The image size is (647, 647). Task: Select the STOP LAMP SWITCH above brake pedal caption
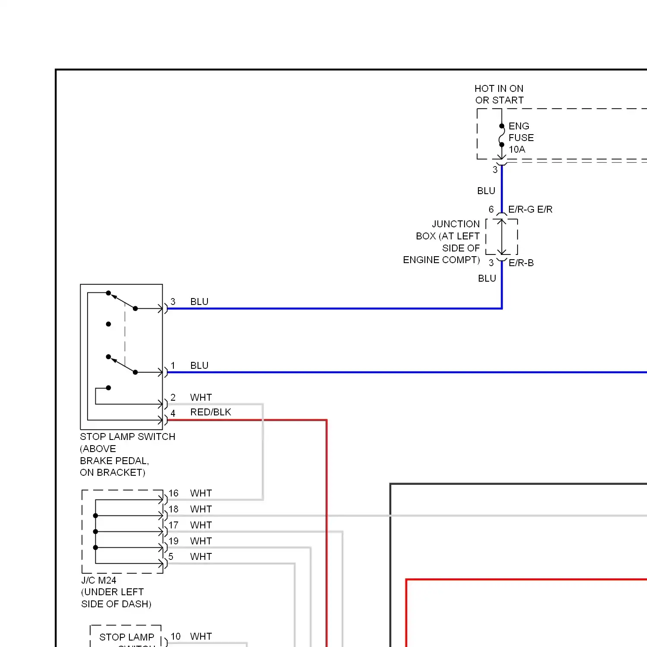pyautogui.click(x=127, y=455)
